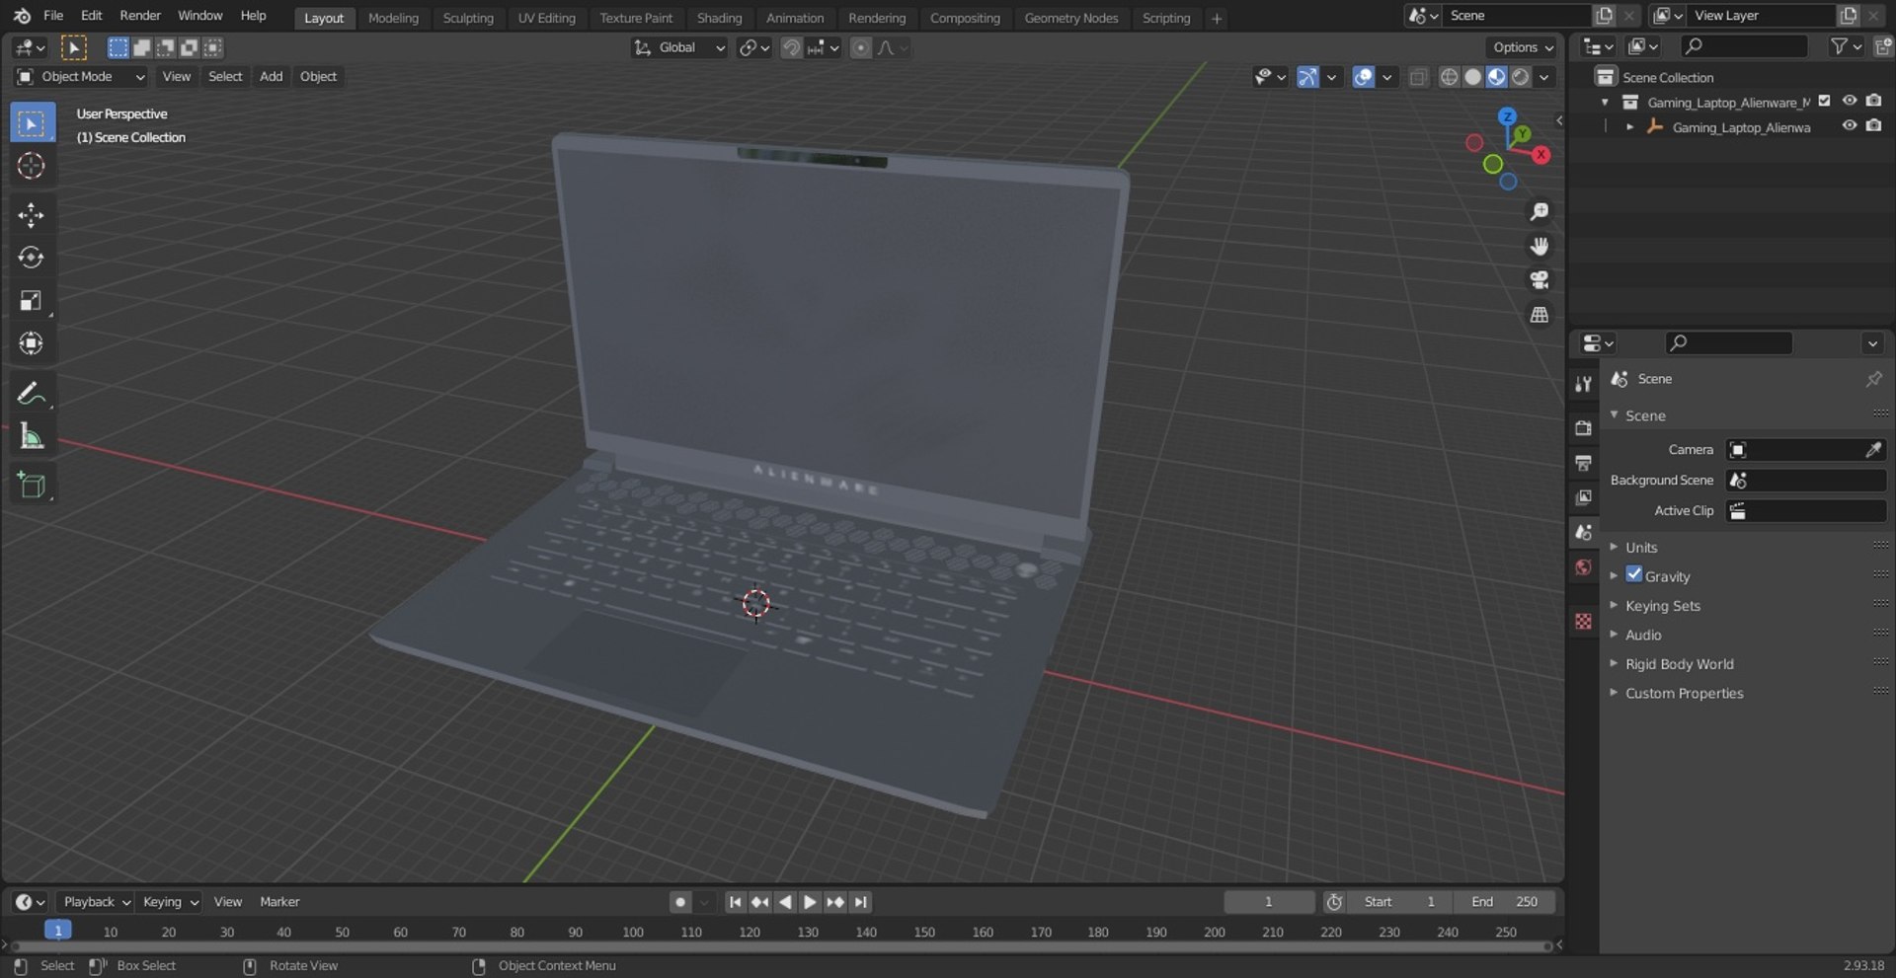Screen dimensions: 1896x978
Task: Activate the 3D Cursor tool
Action: tap(32, 166)
